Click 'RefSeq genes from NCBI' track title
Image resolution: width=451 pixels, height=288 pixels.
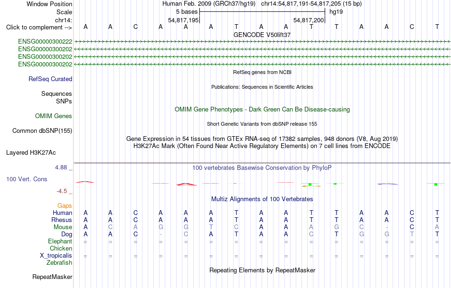pyautogui.click(x=262, y=72)
